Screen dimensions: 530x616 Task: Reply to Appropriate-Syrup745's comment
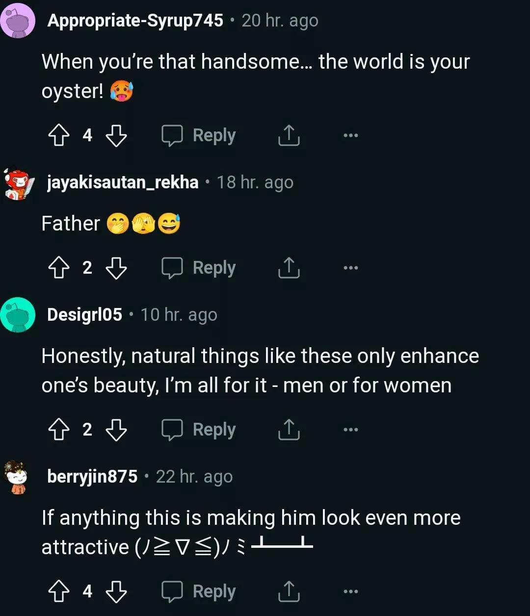tap(199, 135)
